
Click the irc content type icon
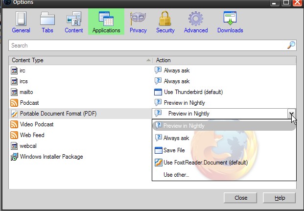point(14,70)
